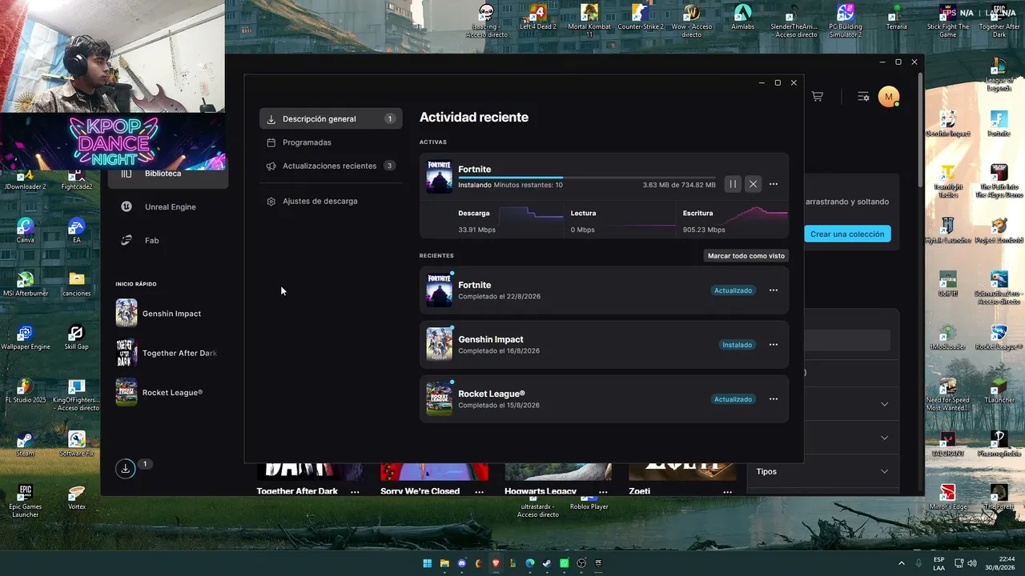Click Crear una colección button

pyautogui.click(x=847, y=234)
